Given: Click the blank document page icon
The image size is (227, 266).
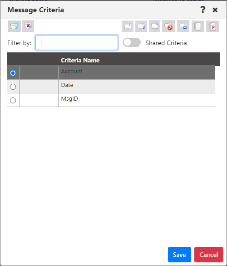Looking at the screenshot, I should pyautogui.click(x=198, y=26).
